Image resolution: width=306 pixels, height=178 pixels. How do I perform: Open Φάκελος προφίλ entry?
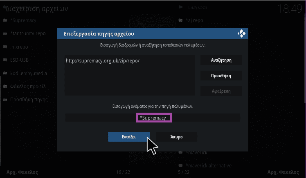pyautogui.click(x=28, y=86)
